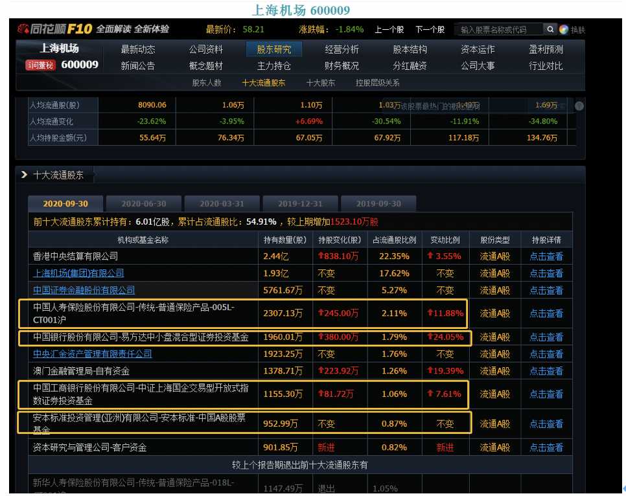
Task: Open 上海机场(集团)有限公司 shareholder link
Action: (78, 273)
